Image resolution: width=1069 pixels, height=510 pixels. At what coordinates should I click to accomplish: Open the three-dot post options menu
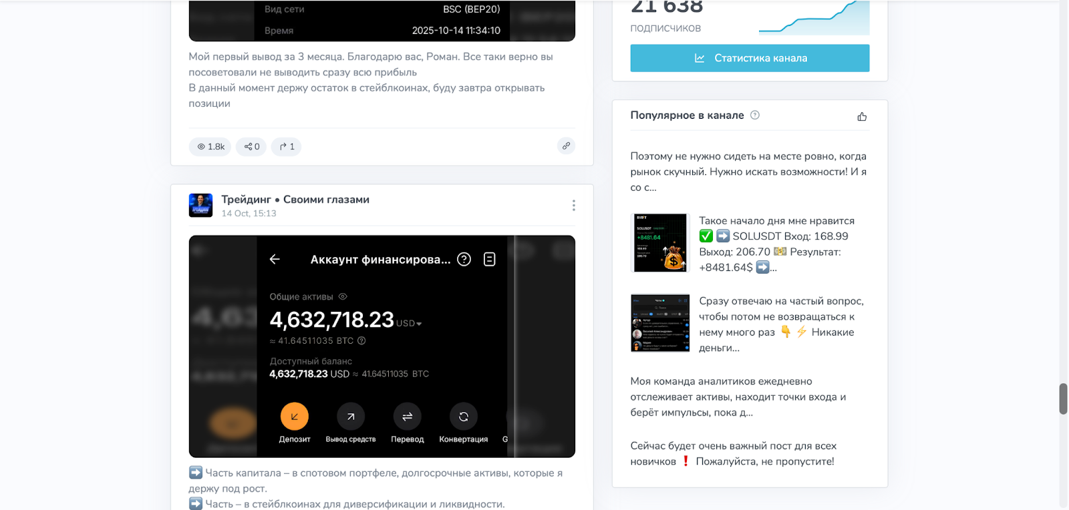click(x=573, y=206)
